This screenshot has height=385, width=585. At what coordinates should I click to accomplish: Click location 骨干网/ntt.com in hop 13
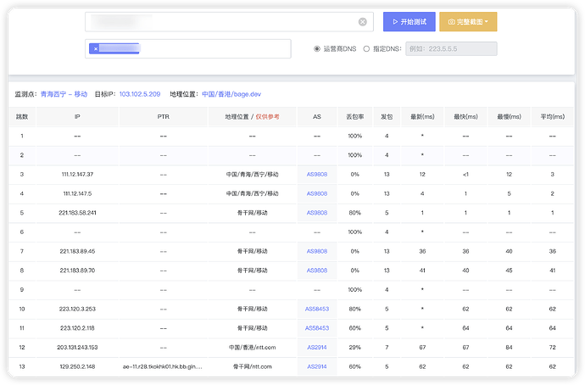252,366
